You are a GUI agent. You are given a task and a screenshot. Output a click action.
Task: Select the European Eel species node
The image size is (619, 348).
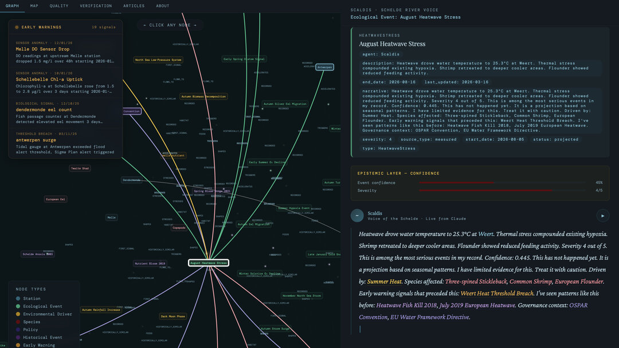tap(56, 199)
